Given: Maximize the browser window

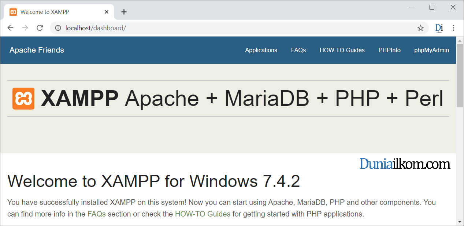Looking at the screenshot, I should tap(432, 7).
